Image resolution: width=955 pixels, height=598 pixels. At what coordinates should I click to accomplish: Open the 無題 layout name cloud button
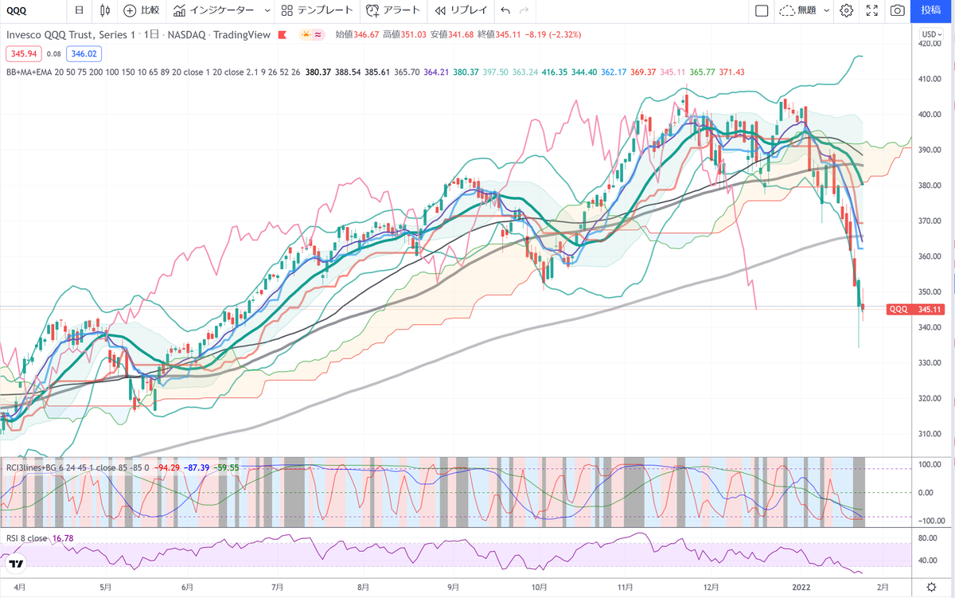[797, 10]
